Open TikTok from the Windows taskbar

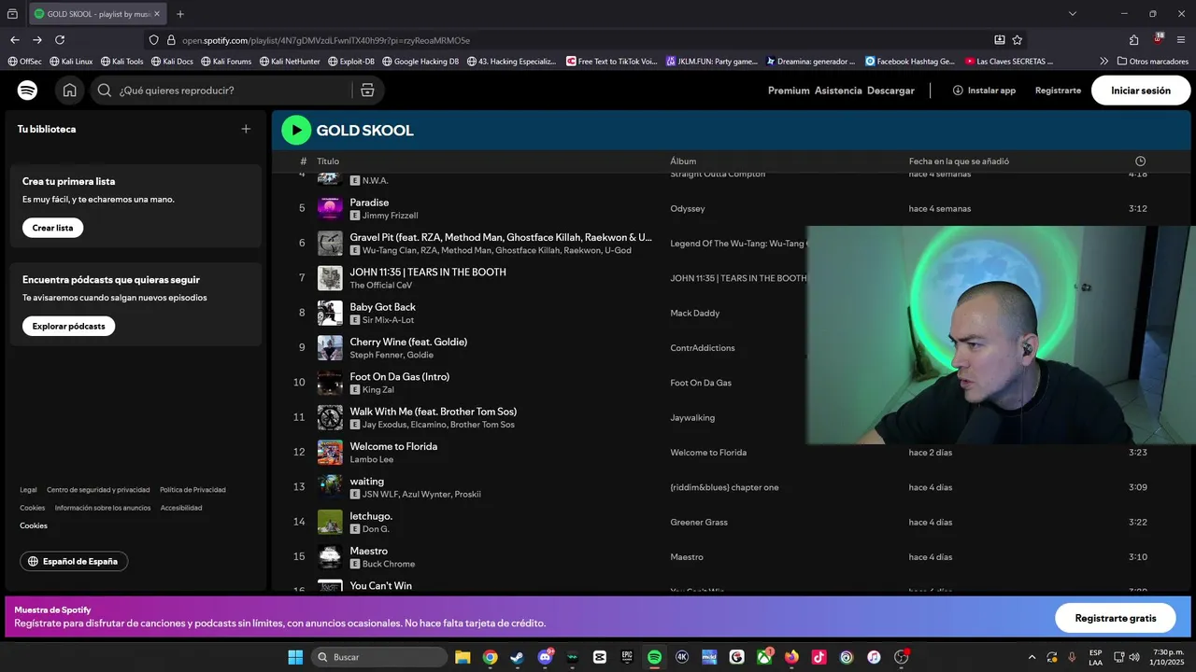click(819, 657)
